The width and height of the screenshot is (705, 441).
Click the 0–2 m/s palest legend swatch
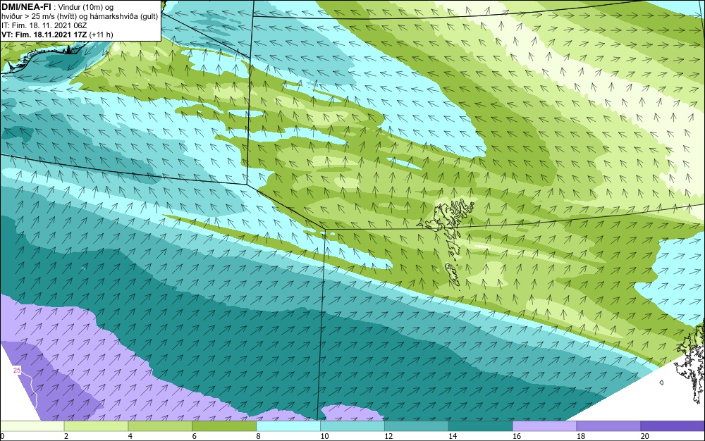pos(32,426)
